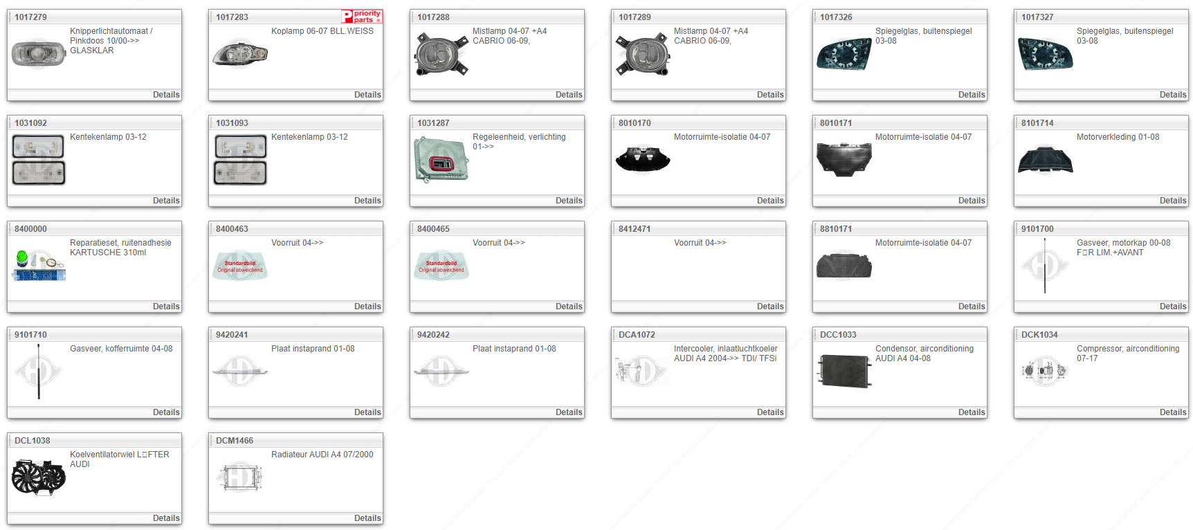1193x530 pixels.
Task: Select the Mistlamp image for part 1017288
Action: (x=441, y=55)
